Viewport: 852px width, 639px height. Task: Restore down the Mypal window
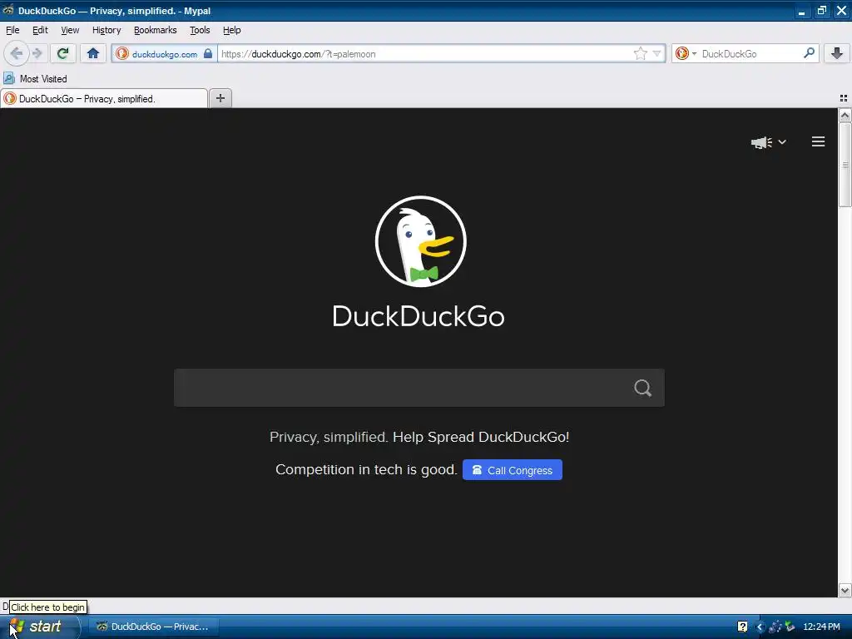(x=821, y=11)
